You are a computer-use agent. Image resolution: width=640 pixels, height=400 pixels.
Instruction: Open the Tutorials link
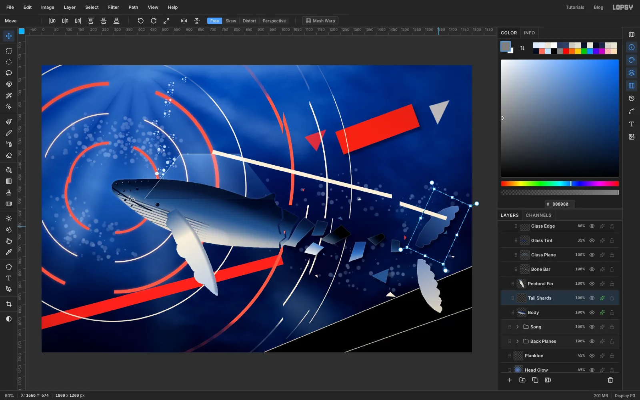coord(575,7)
